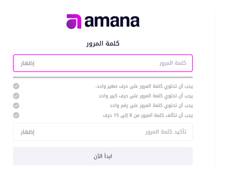244x176 pixels.
Task: Click the thin vertical divider beside the form
Action: point(215,91)
